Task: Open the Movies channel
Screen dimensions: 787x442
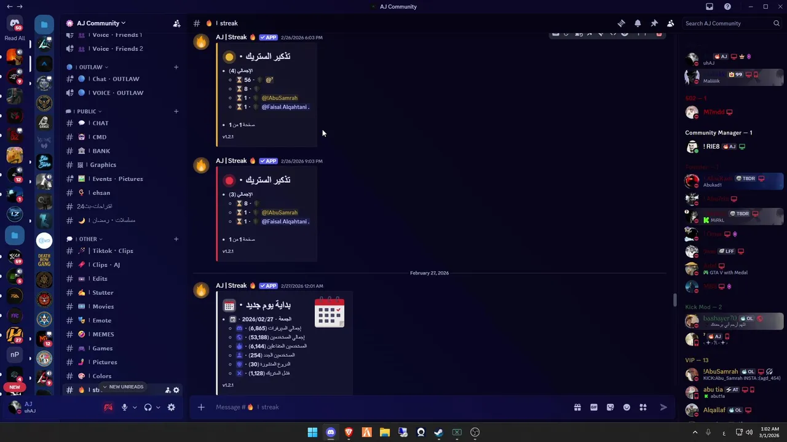Action: coord(122,306)
